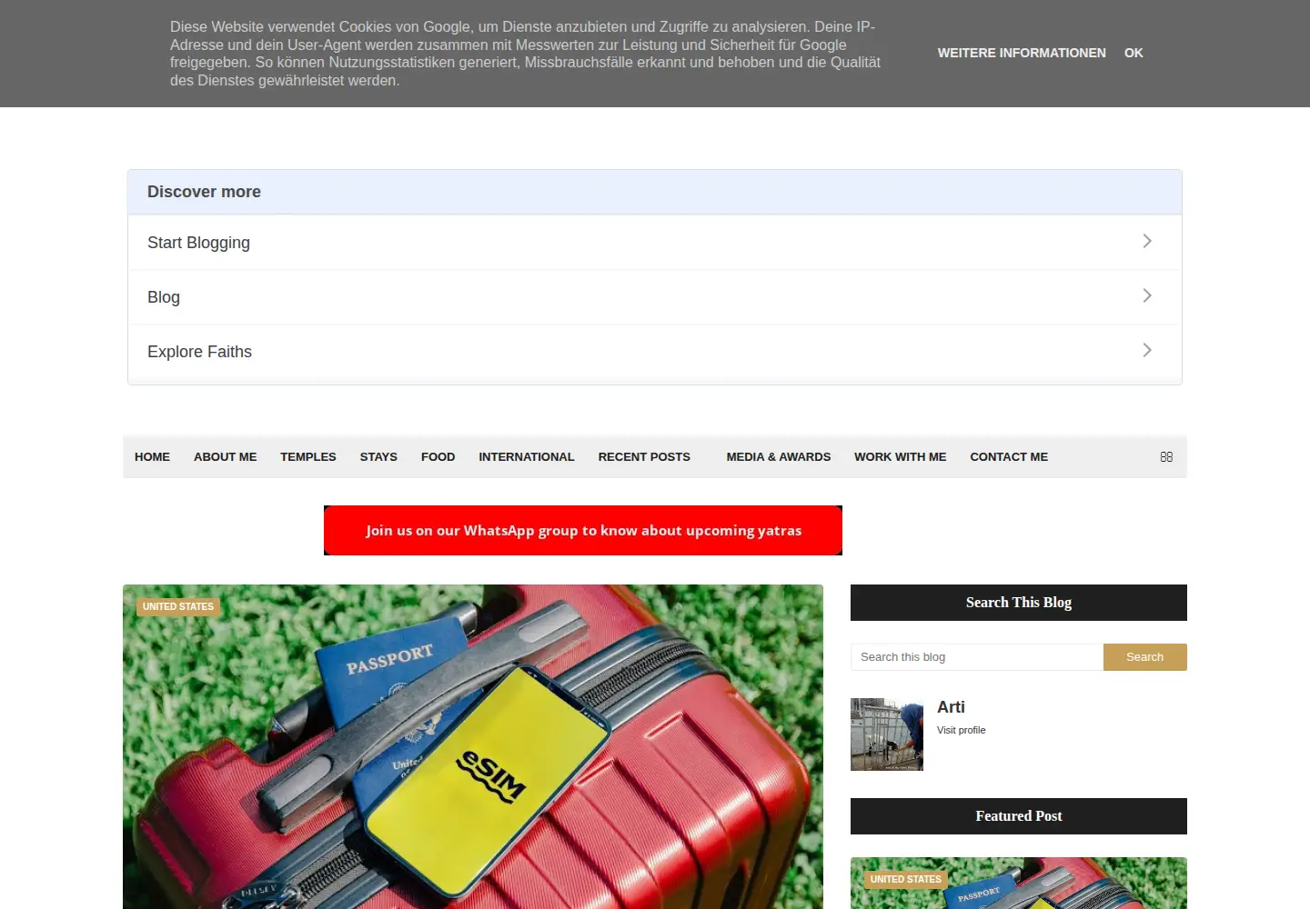Open the INTERNATIONAL menu item
The width and height of the screenshot is (1310, 909).
coord(527,457)
